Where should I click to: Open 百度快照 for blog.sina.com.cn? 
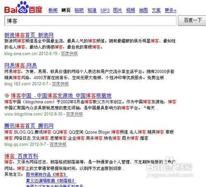tap(69, 54)
